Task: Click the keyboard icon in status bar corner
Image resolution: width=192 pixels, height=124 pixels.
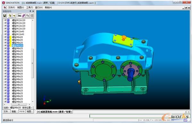Action: tap(185, 120)
